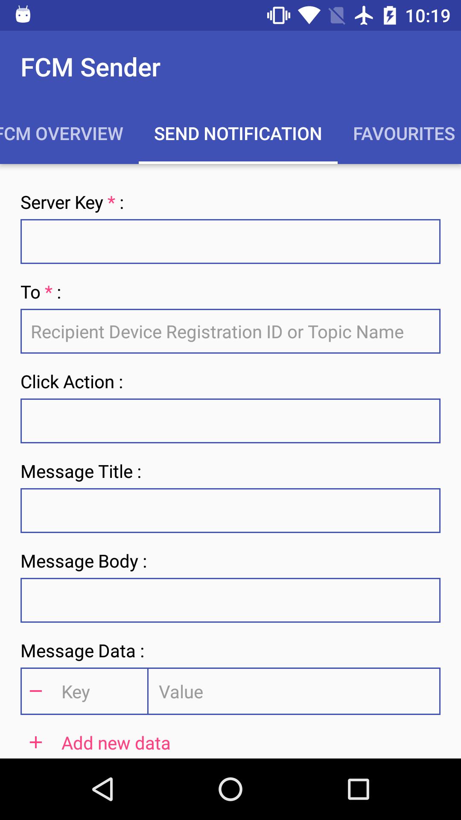Select the Send Notification tab
461x820 pixels.
[x=238, y=134]
